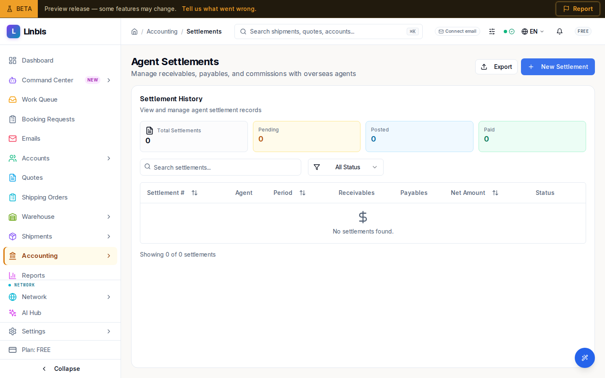605x378 pixels.
Task: Click the FREE plan badge in header
Action: click(583, 31)
